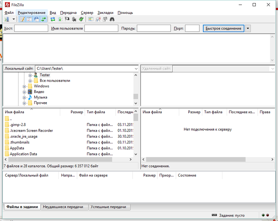Viewport: 278px width, 221px height.
Task: Expand the Музыка tree node
Action: tap(24, 98)
